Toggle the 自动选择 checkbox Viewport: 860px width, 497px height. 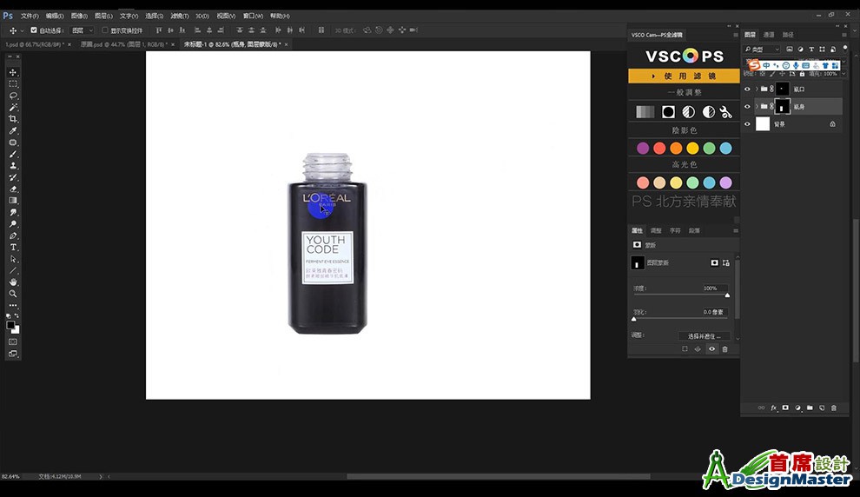pyautogui.click(x=34, y=30)
